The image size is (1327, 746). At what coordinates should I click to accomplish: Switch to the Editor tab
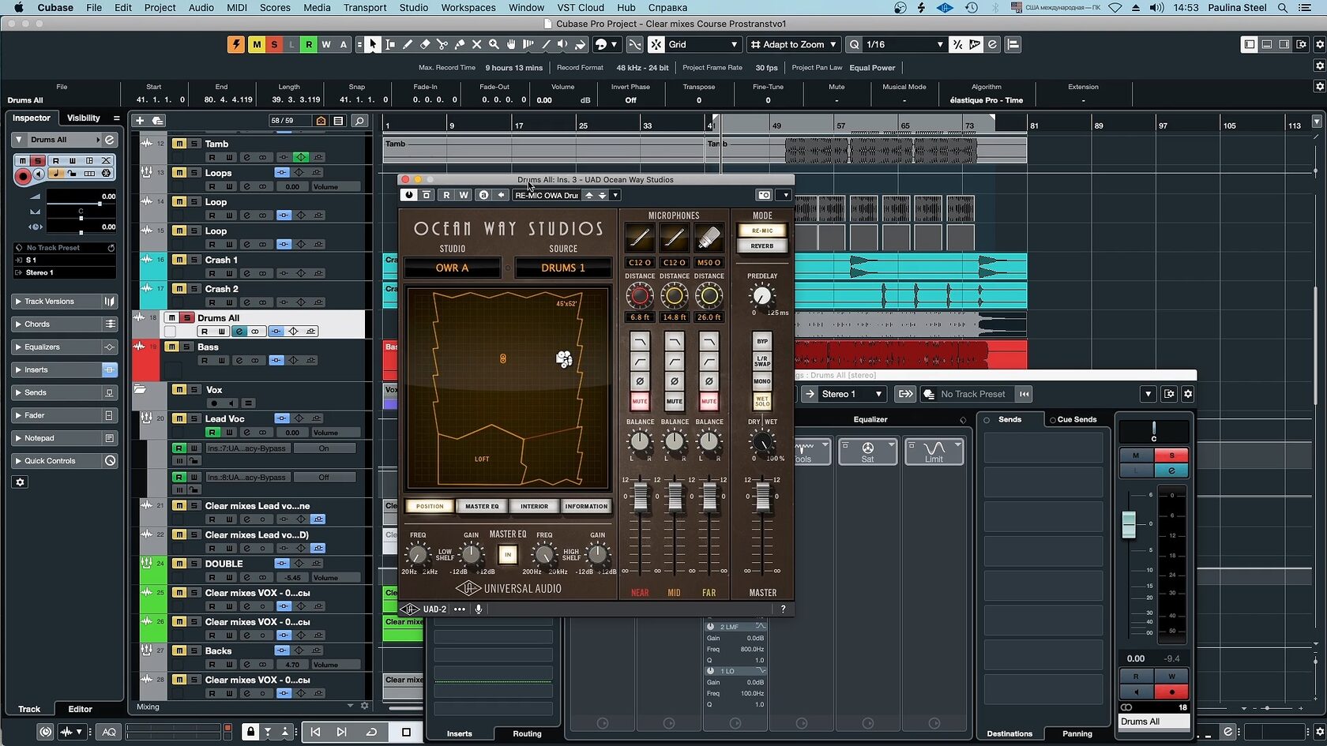point(80,709)
